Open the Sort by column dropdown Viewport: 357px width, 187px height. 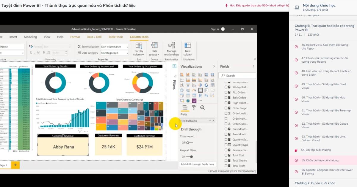click(139, 49)
